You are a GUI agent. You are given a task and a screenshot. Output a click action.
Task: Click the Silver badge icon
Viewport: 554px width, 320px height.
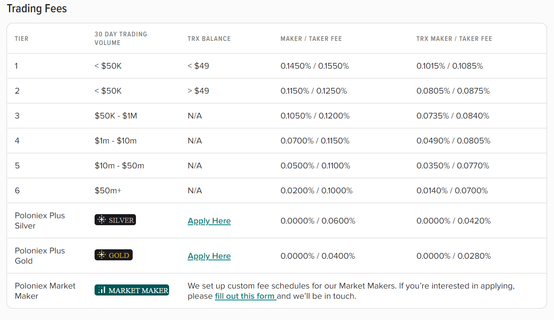[x=115, y=220]
